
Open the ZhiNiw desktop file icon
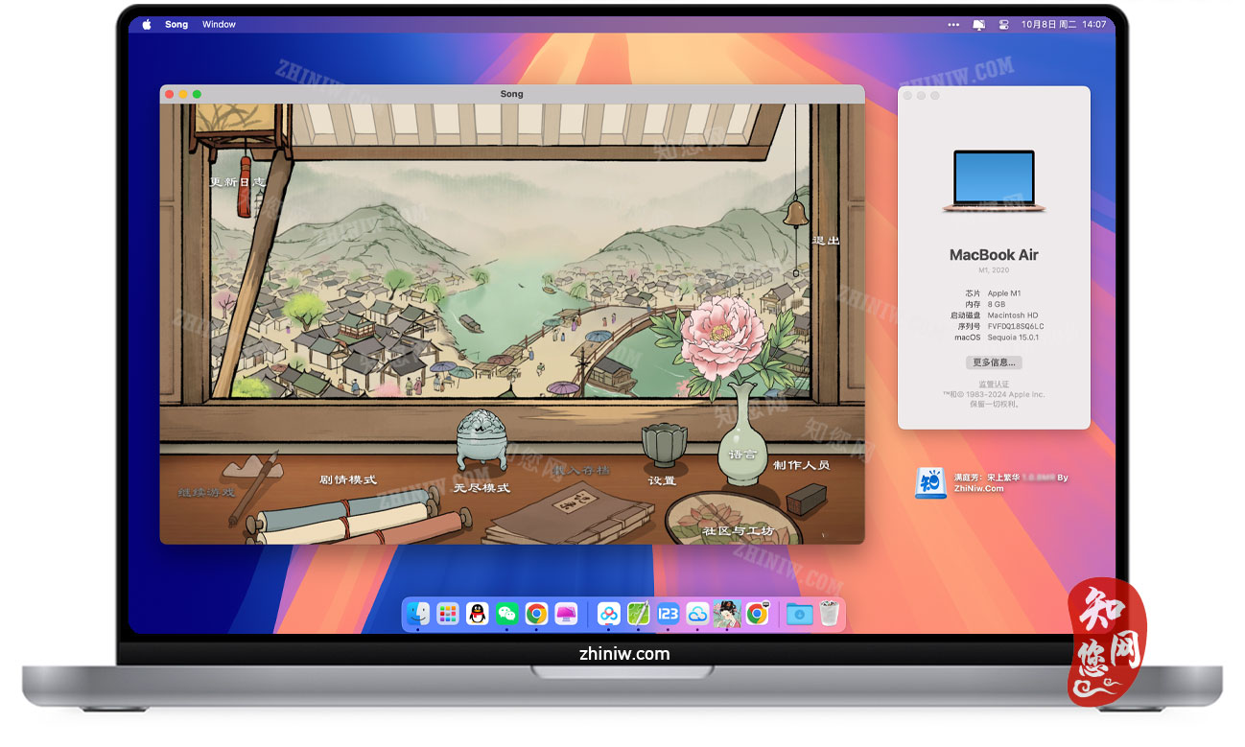coord(930,482)
